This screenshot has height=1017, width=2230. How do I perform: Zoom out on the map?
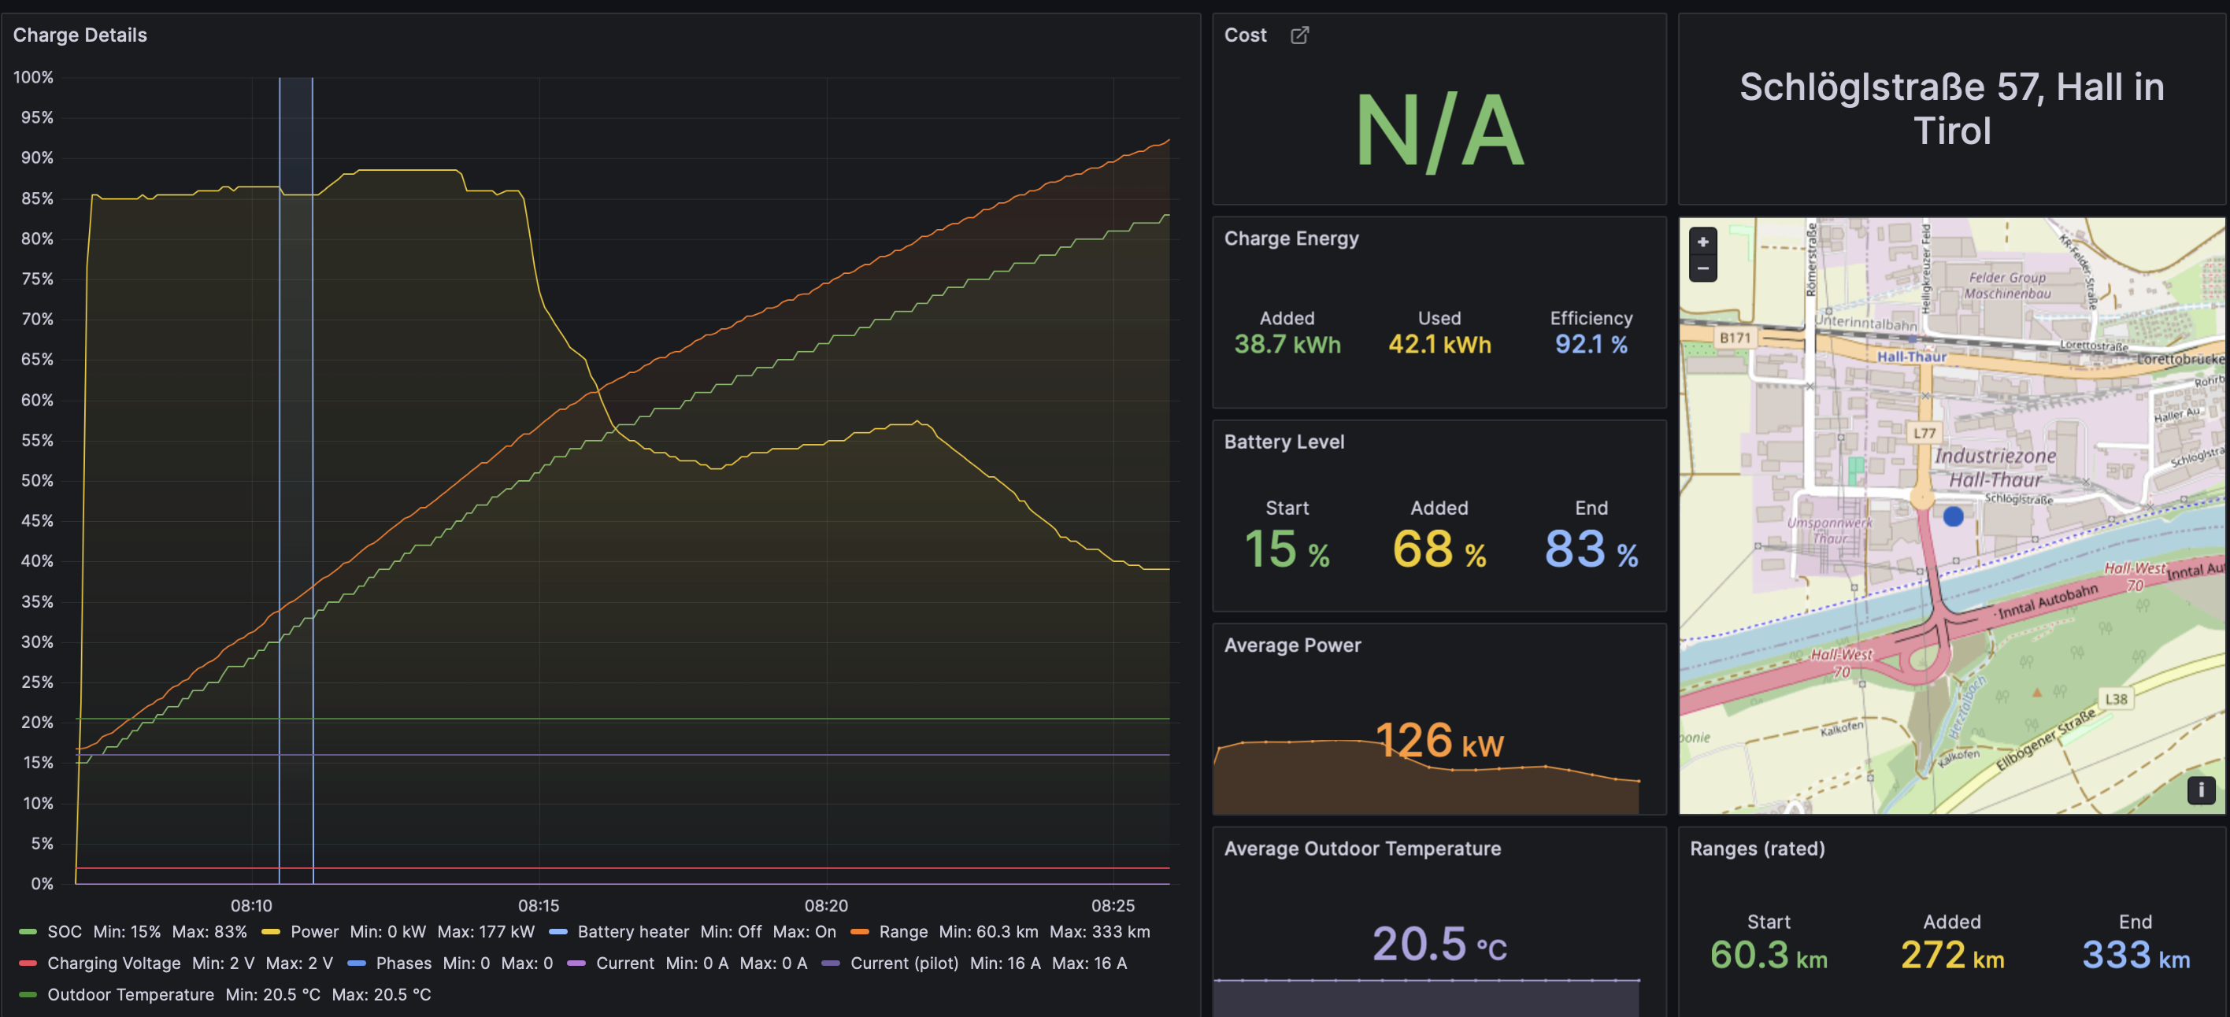coord(1702,268)
